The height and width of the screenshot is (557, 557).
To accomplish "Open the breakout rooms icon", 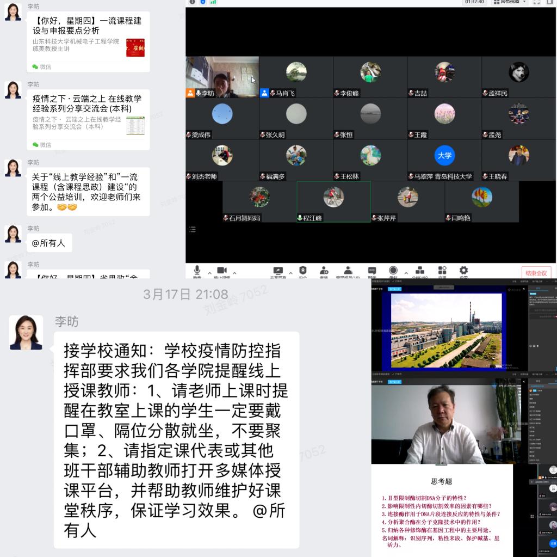I will [x=420, y=271].
